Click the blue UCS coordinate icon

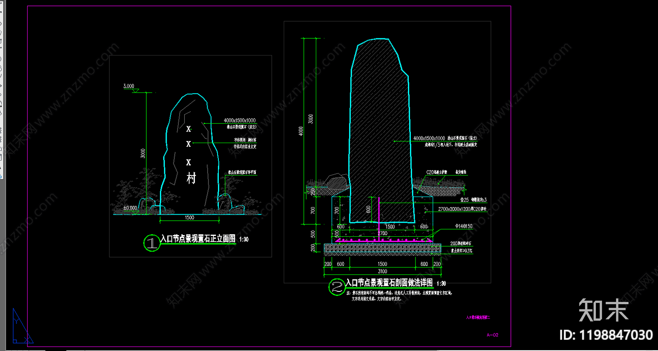(x=21, y=327)
